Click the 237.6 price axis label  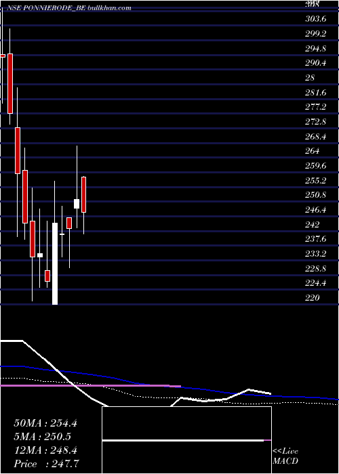[x=315, y=239]
